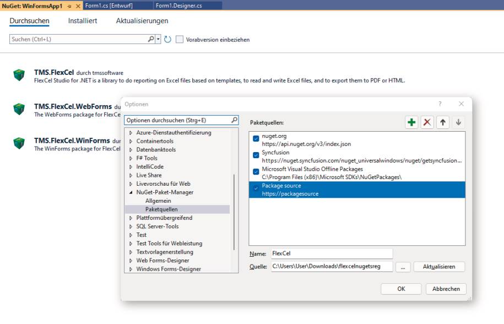The image size is (504, 324).
Task: Click the magnifier in the options search box
Action: (234, 120)
